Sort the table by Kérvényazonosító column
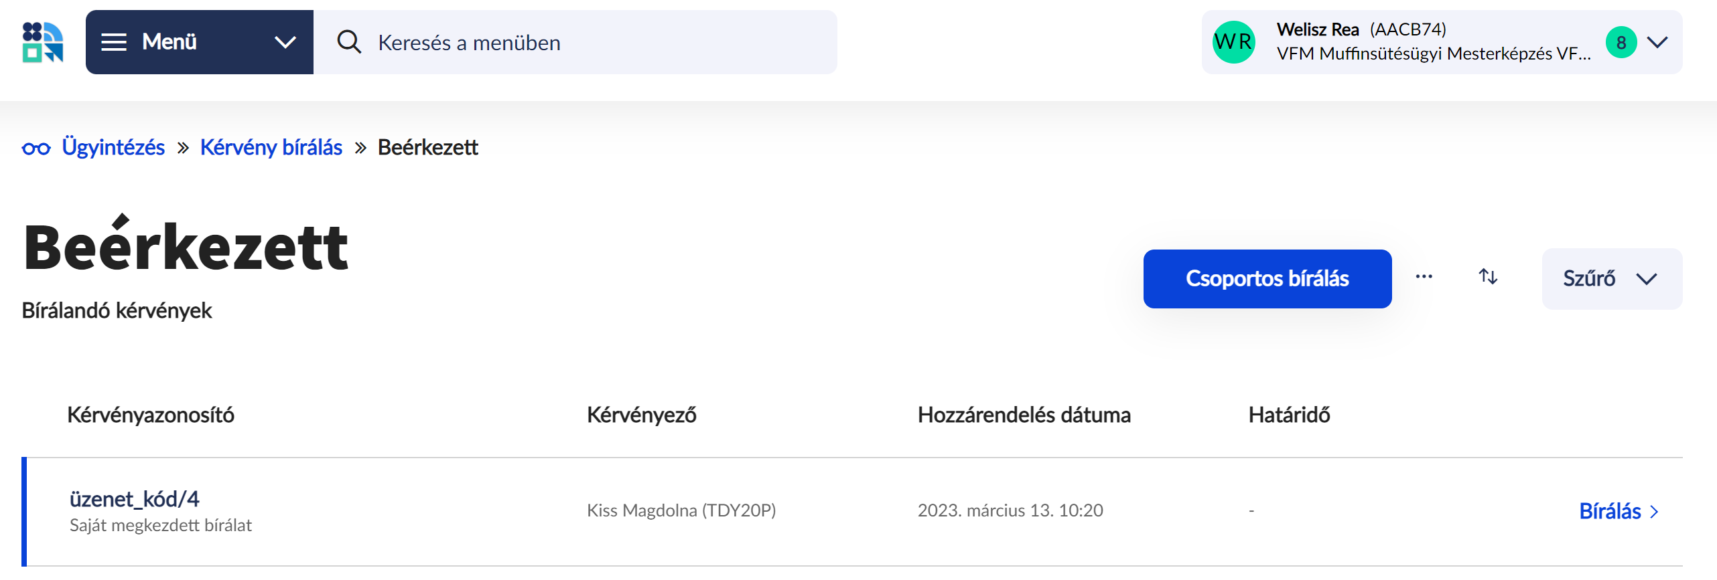 (150, 415)
